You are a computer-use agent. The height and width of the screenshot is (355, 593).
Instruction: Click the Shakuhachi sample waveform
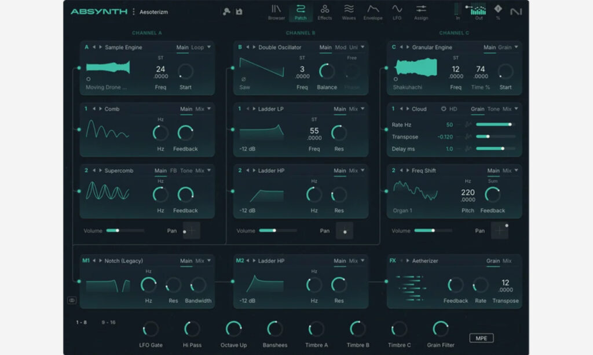pos(416,68)
